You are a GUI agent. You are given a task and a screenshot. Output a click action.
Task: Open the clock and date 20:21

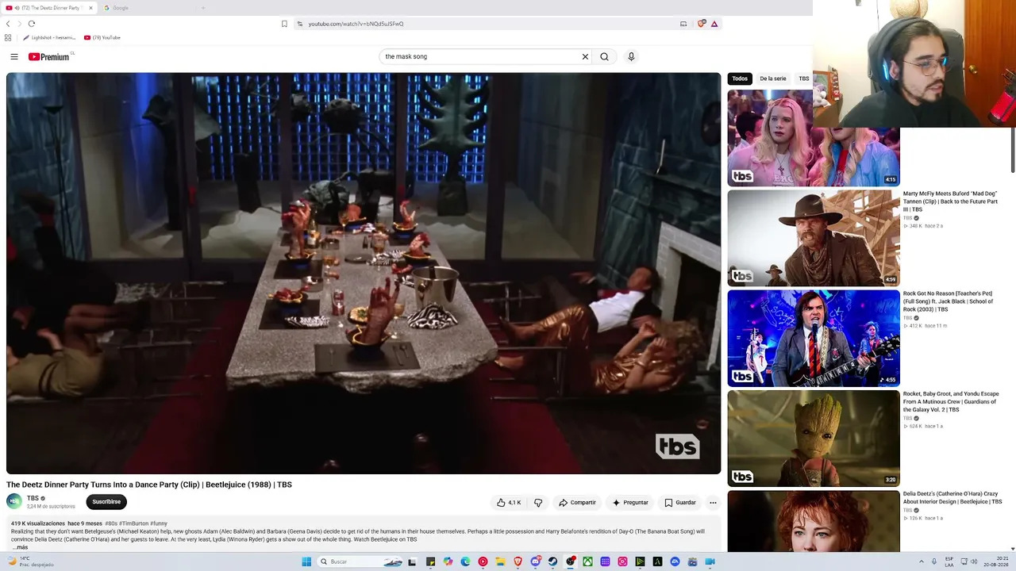click(x=997, y=561)
